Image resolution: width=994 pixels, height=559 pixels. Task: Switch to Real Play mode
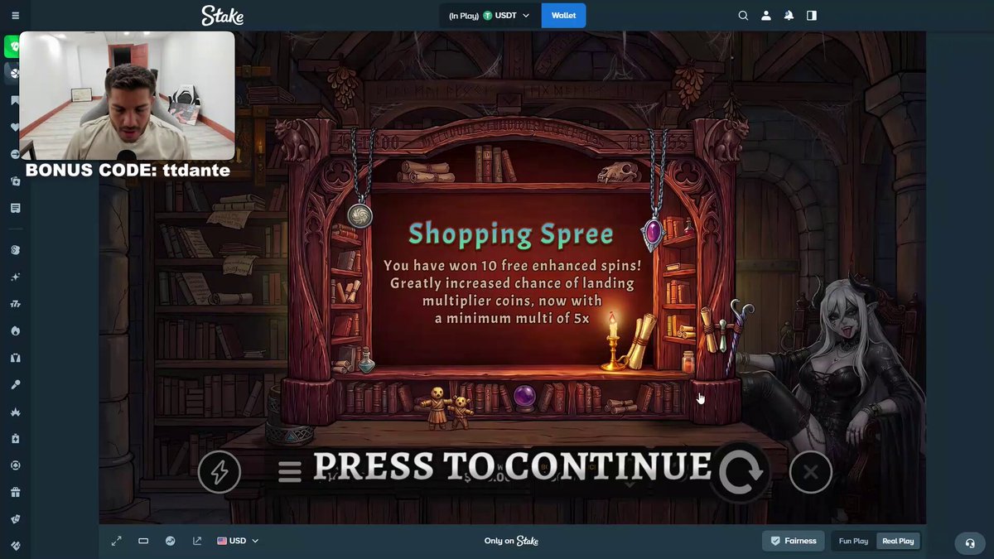(898, 541)
